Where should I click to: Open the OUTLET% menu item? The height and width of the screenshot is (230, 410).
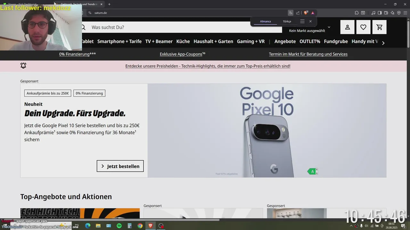[x=310, y=42]
